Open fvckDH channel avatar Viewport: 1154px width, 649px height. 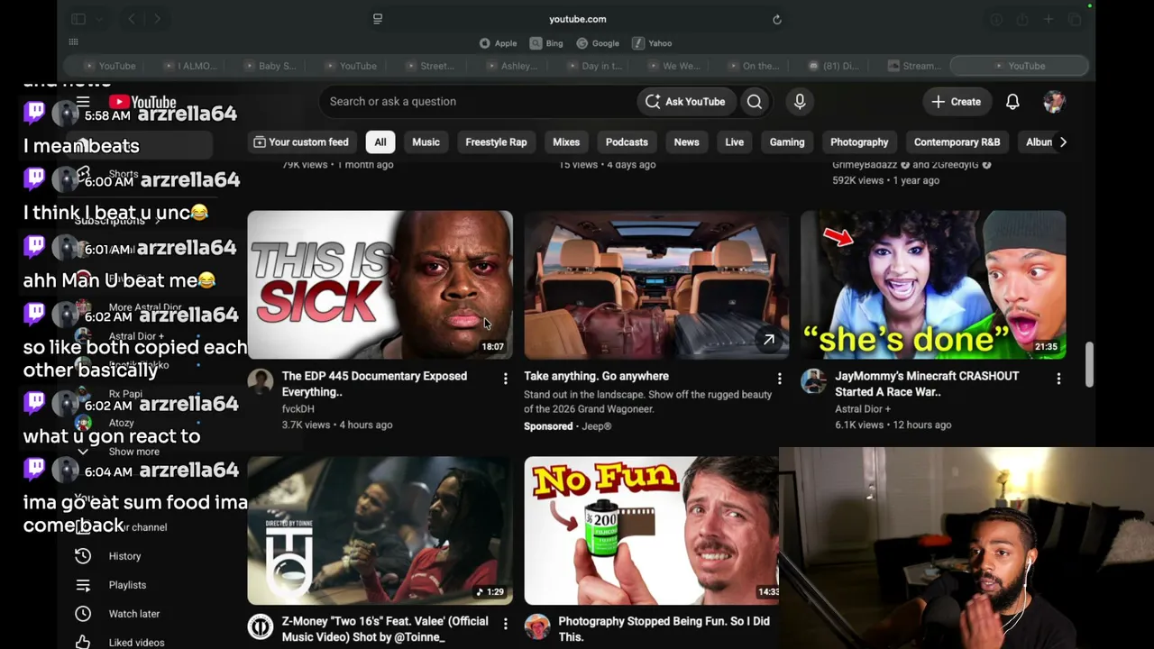point(261,381)
